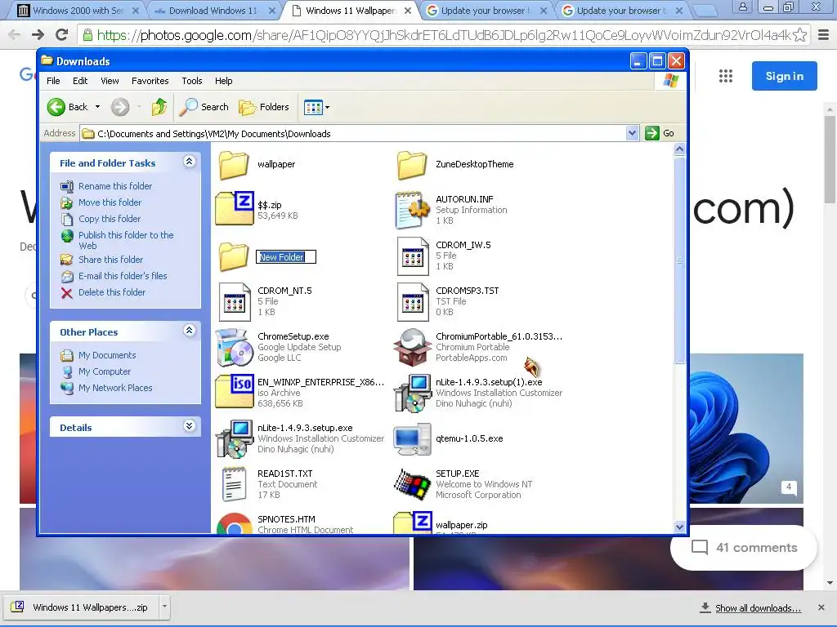Viewport: 837px width, 627px height.
Task: Click the Views icon in toolbar
Action: click(313, 108)
